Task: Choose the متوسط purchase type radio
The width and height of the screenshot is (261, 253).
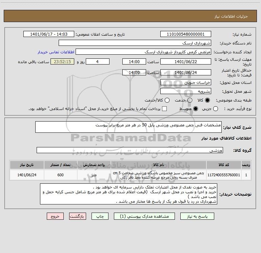Action: point(196,109)
